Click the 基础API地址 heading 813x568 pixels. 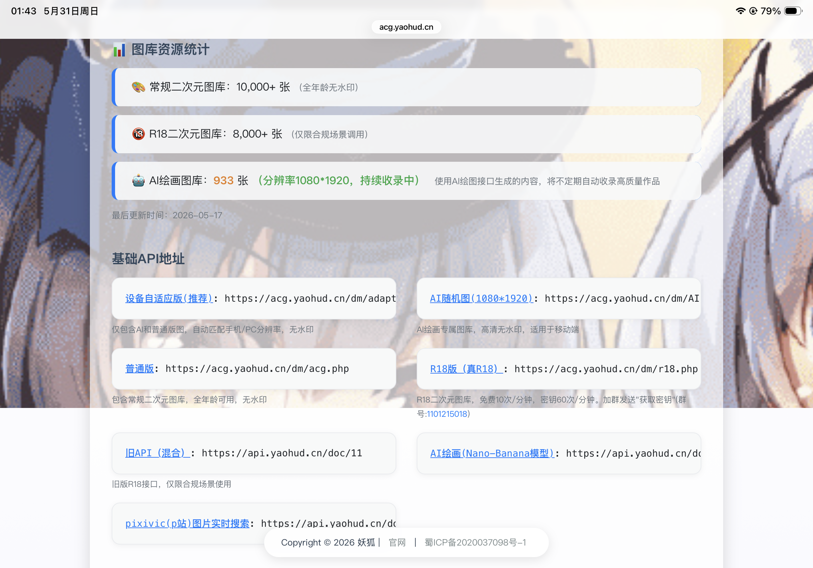click(148, 259)
